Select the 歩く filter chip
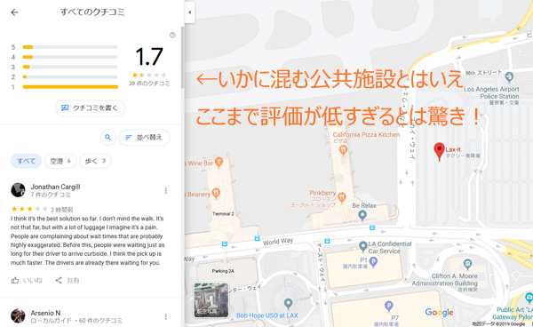 95,161
